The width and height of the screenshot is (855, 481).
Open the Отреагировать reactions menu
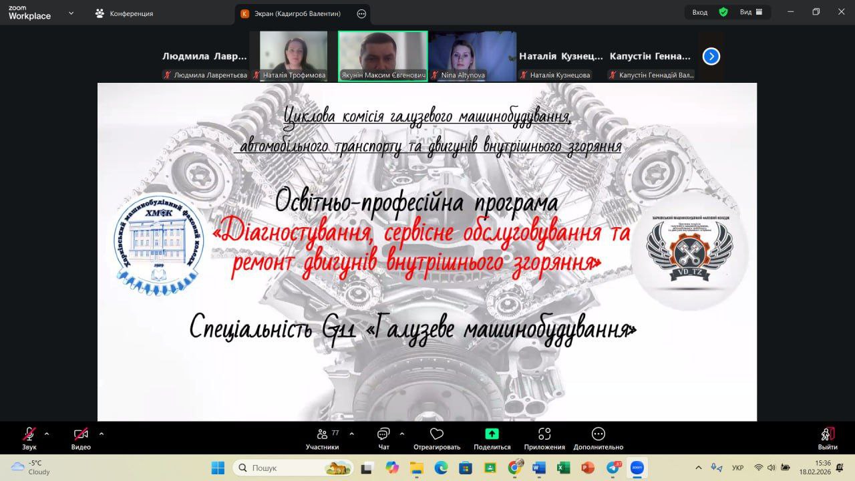click(x=437, y=438)
